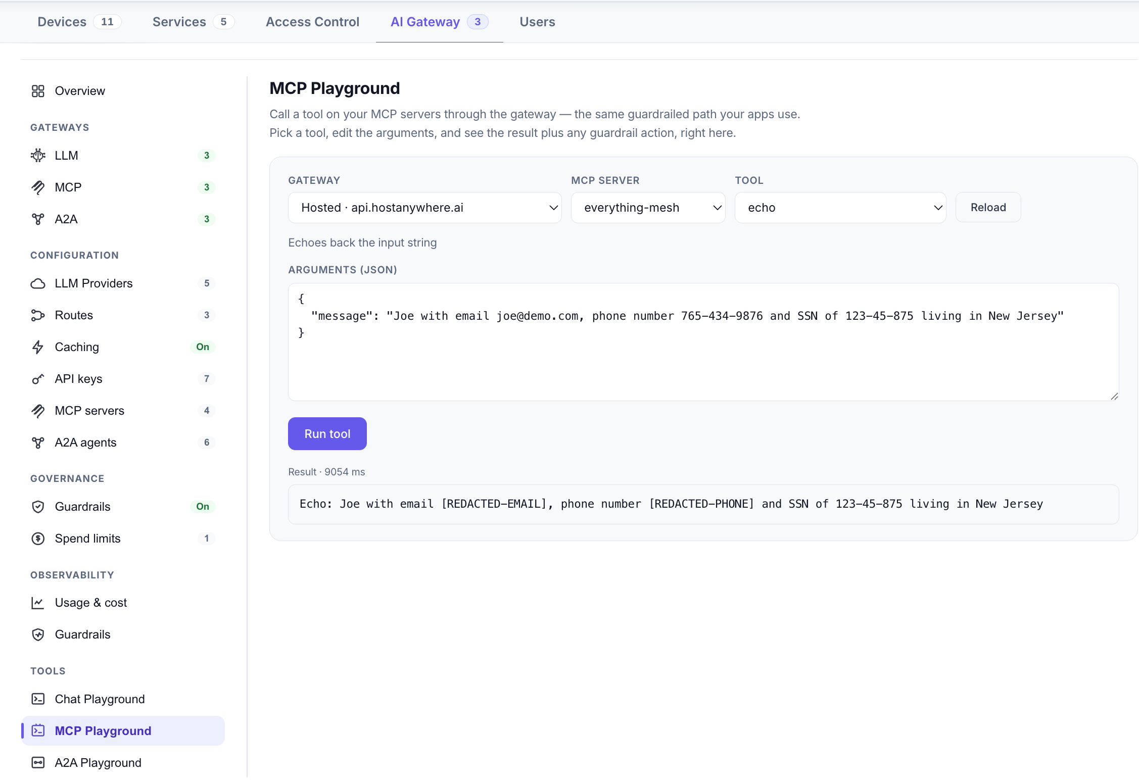
Task: Click the textarea resize handle corner
Action: (1114, 397)
